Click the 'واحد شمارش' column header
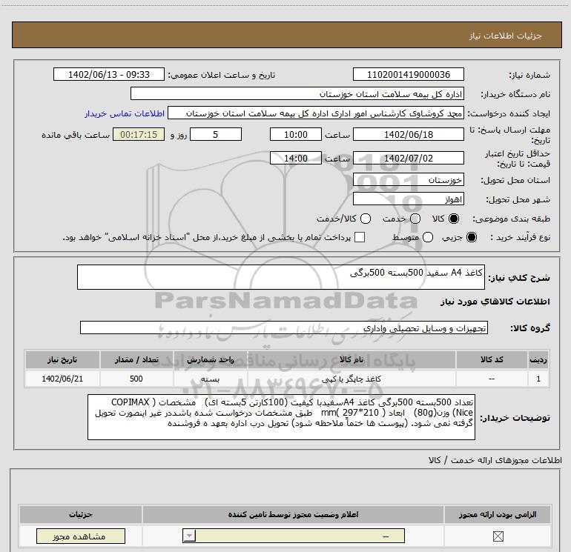571x552 pixels. point(210,359)
